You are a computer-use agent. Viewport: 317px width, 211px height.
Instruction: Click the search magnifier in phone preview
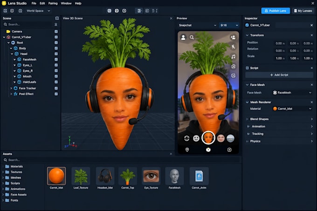click(192, 37)
